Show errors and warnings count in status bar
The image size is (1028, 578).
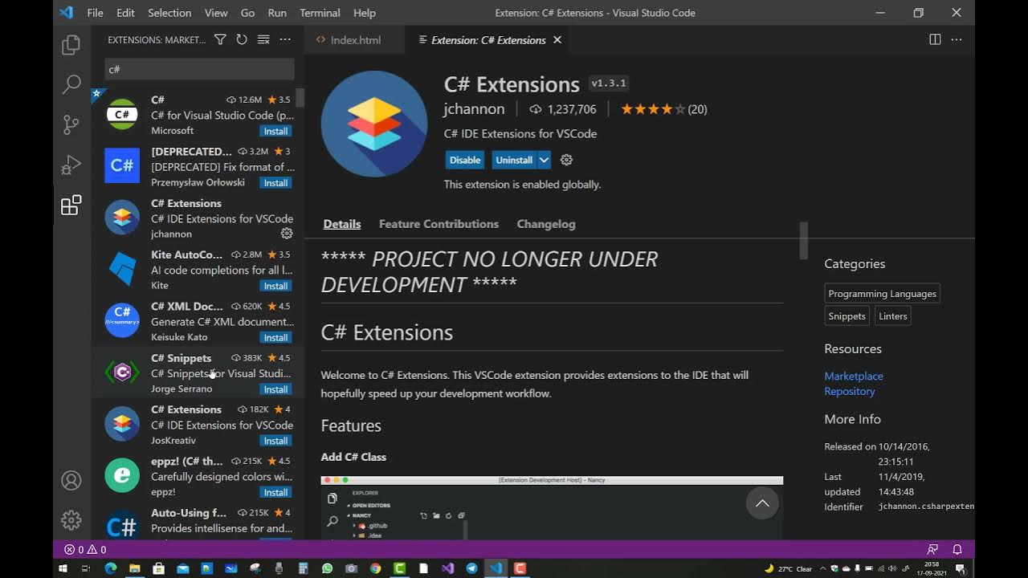(x=85, y=550)
